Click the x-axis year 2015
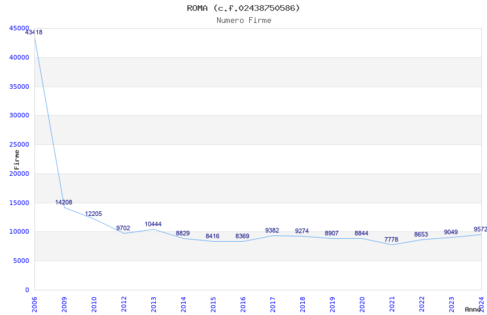This screenshot has height=315, width=487. coord(213,305)
